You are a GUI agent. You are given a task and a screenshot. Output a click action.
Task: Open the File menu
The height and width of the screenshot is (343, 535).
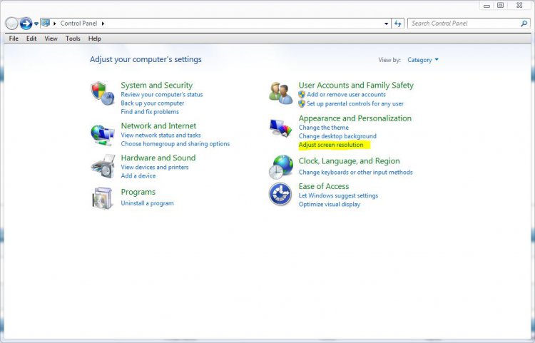[14, 39]
